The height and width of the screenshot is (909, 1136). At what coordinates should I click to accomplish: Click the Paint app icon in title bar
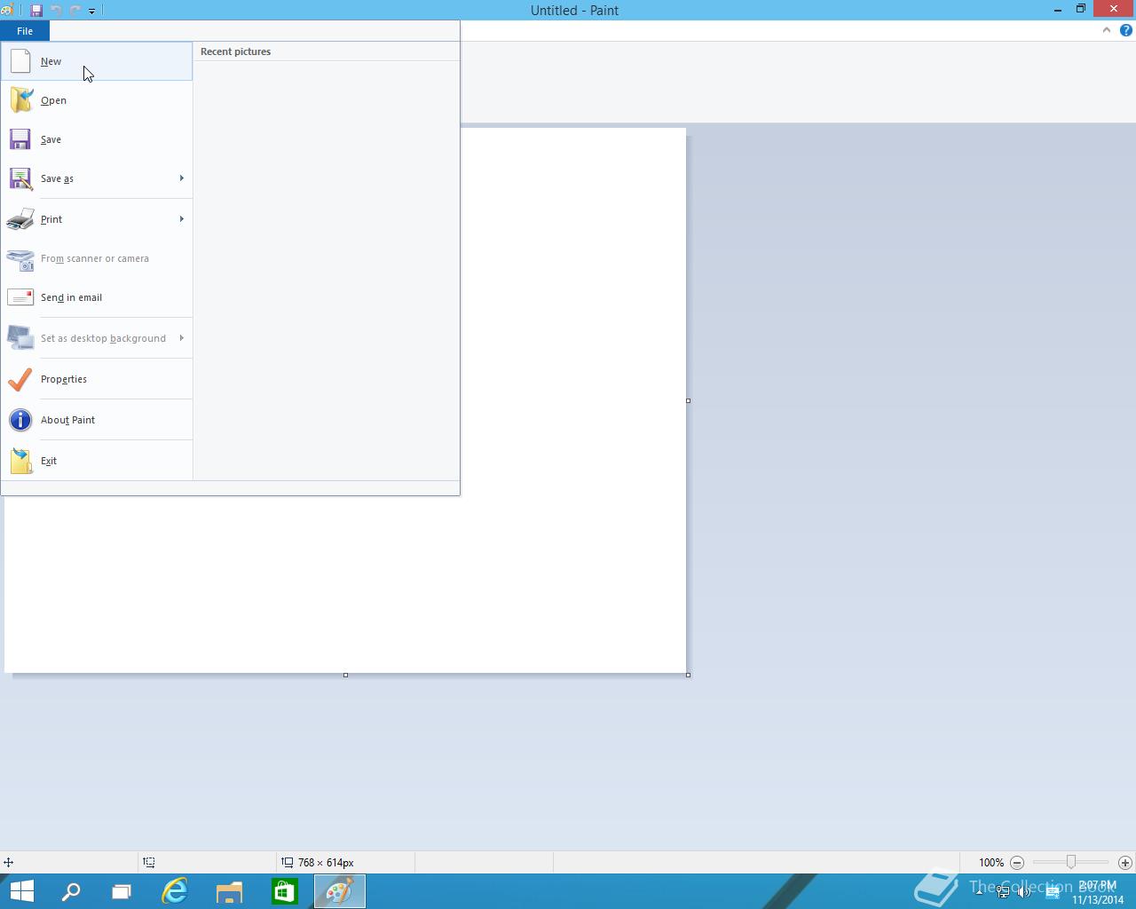click(x=7, y=11)
